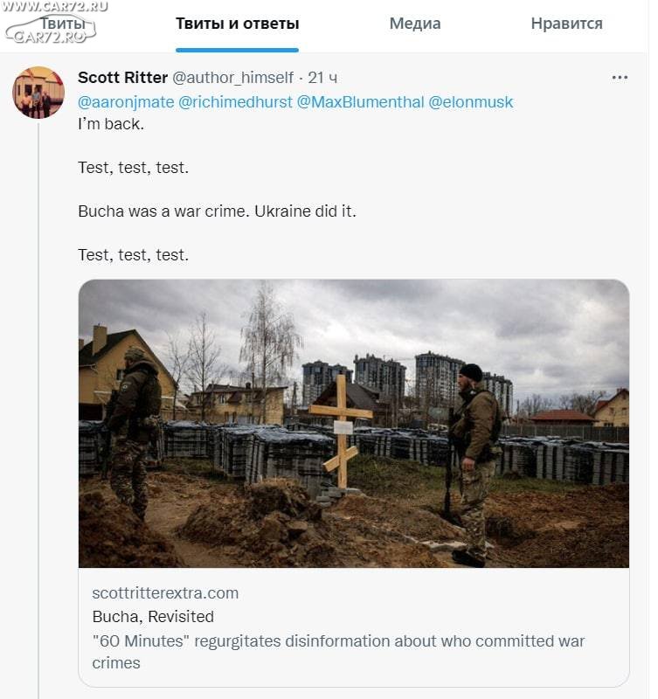
Task: Select the Нравится tab
Action: 566,24
